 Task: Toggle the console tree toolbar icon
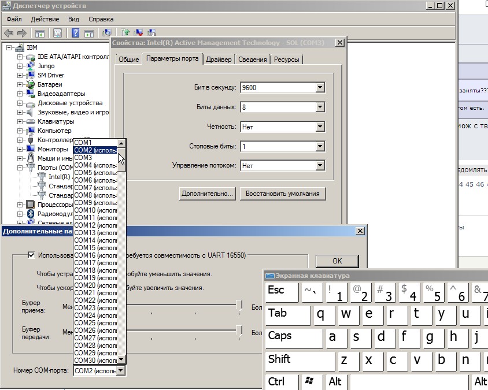(40, 33)
